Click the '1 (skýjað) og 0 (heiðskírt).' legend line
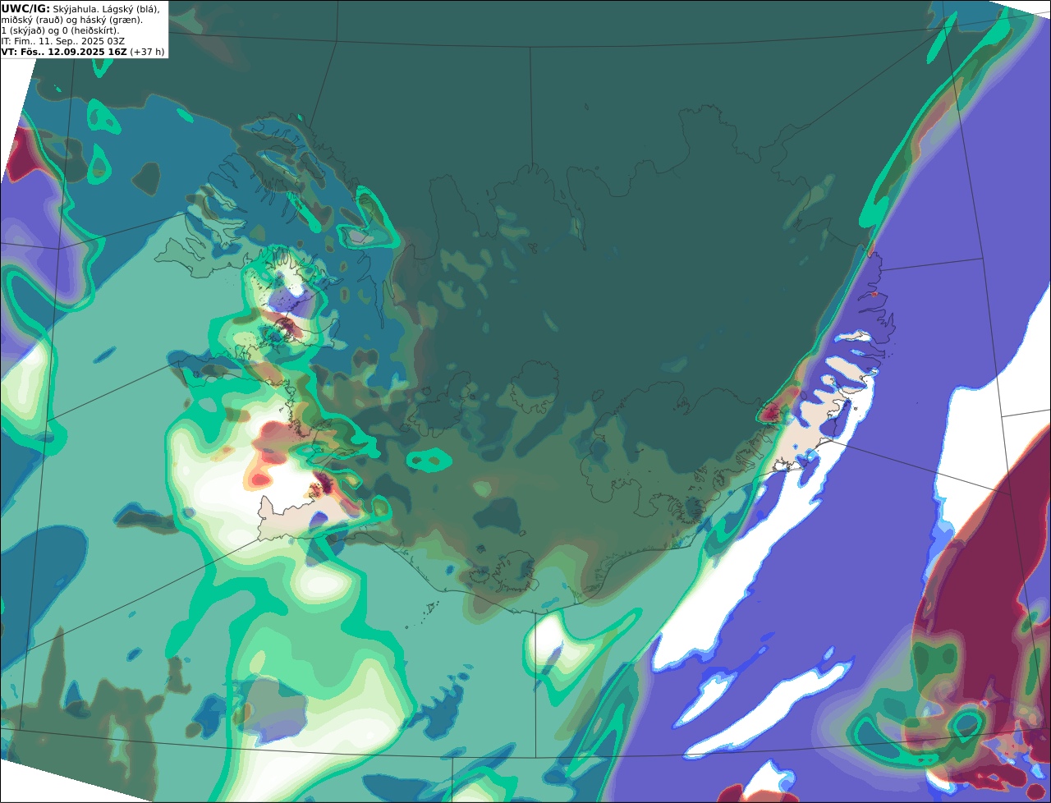Viewport: 1051px width, 803px height. (x=61, y=30)
